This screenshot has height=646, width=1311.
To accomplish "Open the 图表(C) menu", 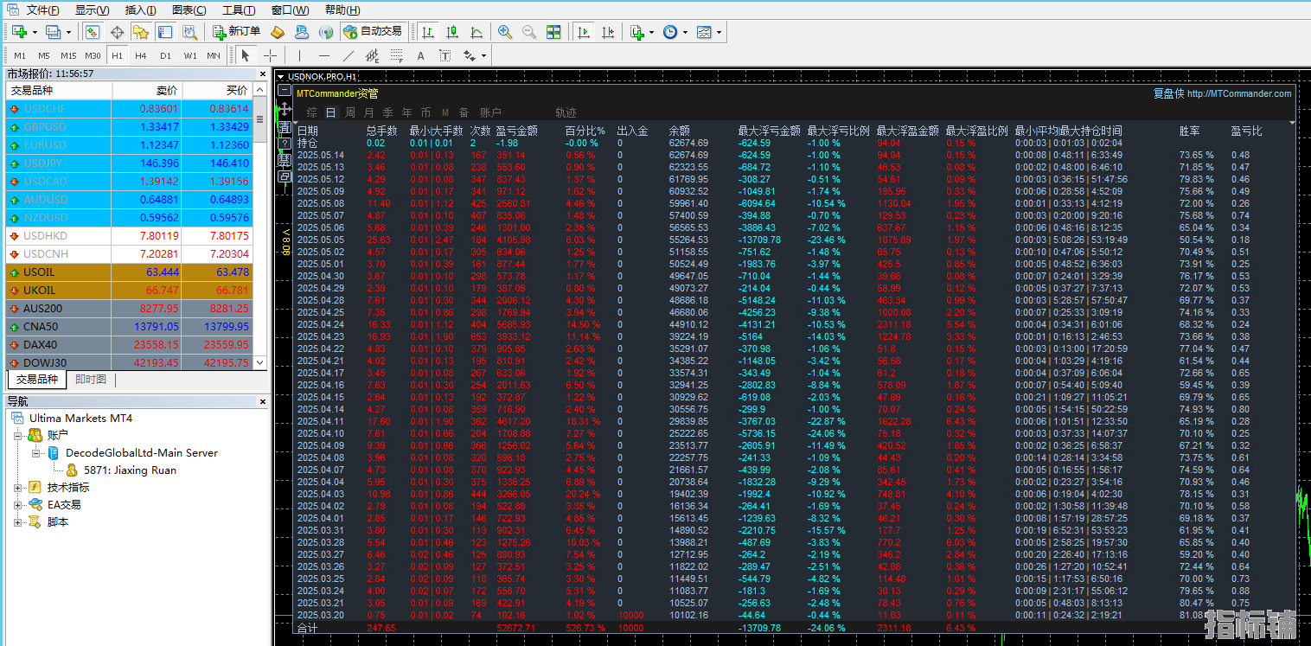I will [189, 10].
